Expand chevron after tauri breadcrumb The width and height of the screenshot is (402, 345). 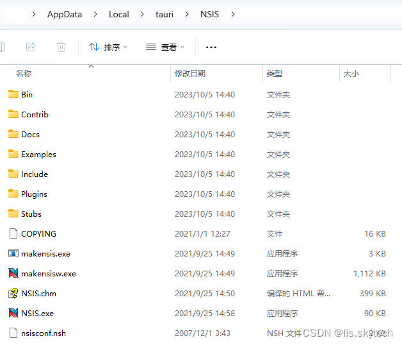point(187,14)
